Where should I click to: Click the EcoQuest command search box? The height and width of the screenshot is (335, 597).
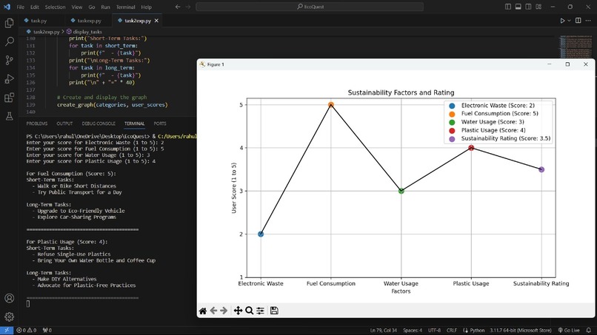[x=310, y=7]
